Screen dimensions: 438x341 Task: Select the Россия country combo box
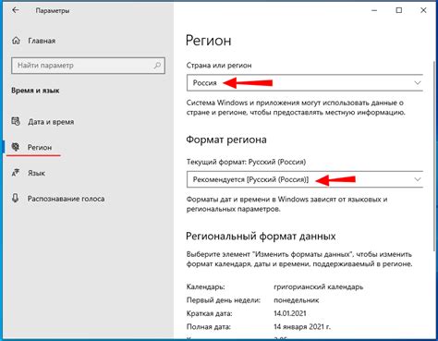305,82
